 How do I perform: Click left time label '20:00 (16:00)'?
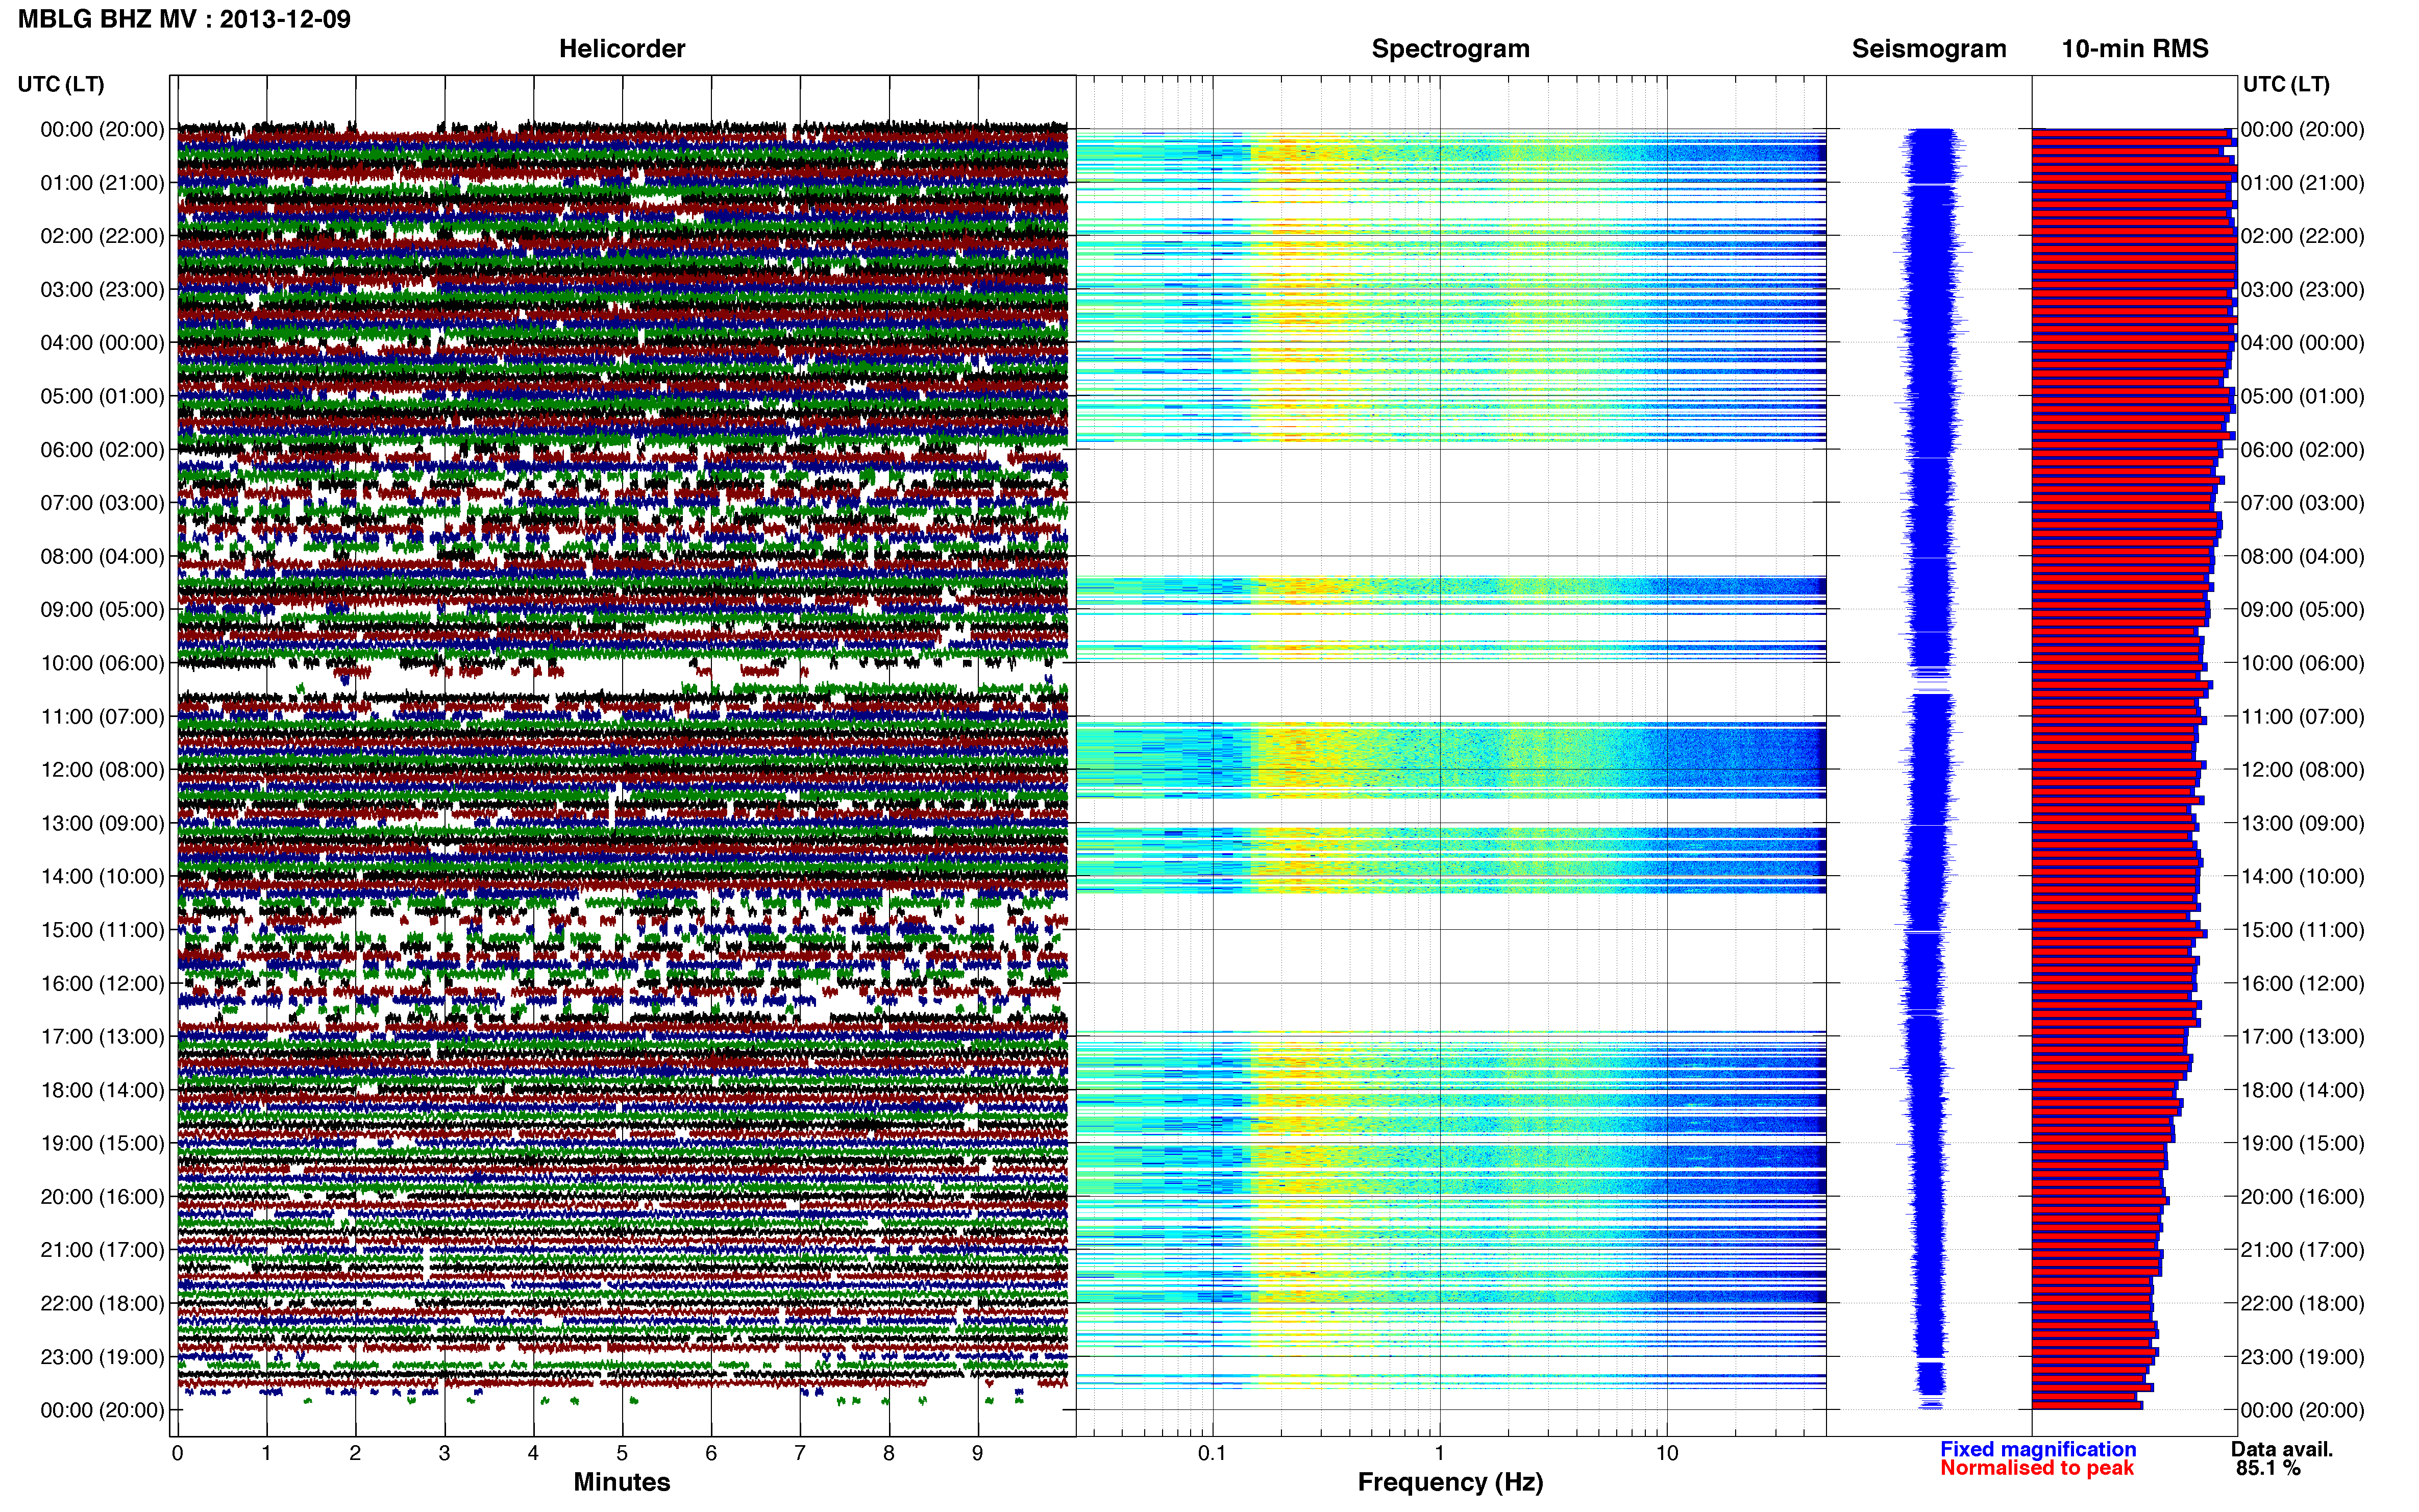pos(102,1197)
